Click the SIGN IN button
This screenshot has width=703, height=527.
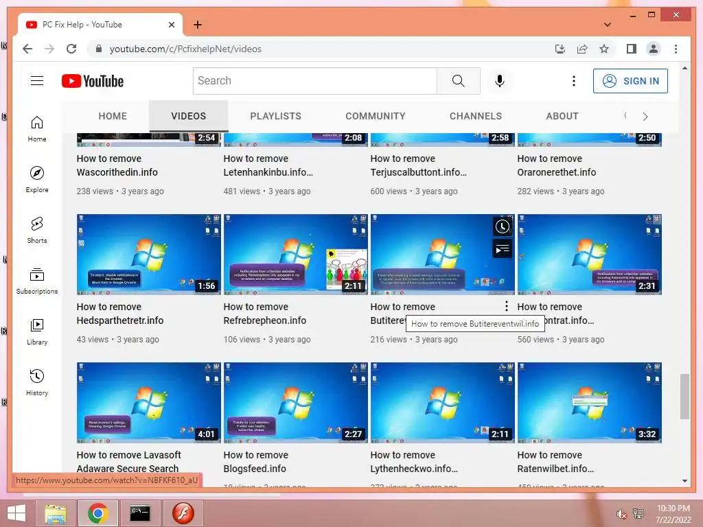point(630,81)
